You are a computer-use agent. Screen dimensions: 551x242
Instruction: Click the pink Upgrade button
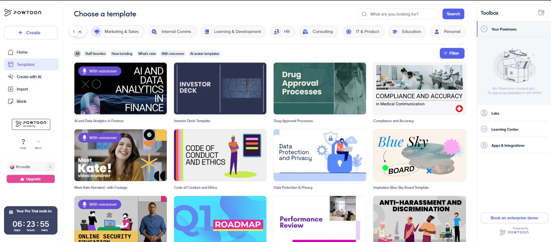31,179
